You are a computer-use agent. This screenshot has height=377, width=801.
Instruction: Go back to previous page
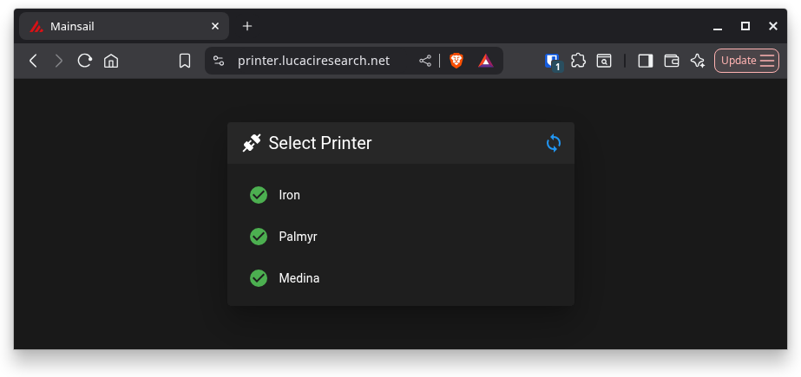33,62
